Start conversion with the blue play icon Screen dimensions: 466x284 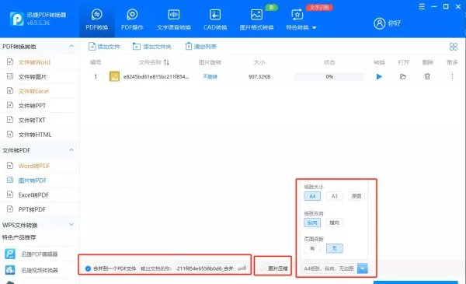379,77
